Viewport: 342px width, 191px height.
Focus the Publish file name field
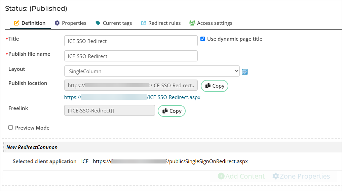click(x=130, y=56)
